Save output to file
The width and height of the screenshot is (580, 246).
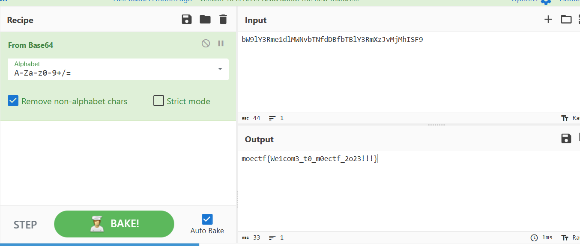[x=566, y=138]
